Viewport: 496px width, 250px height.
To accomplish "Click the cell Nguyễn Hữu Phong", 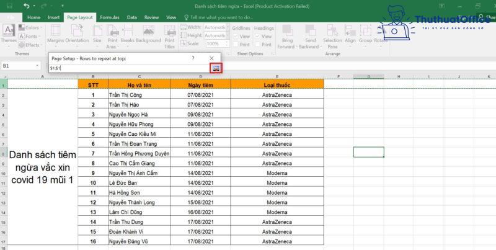I will [x=139, y=124].
